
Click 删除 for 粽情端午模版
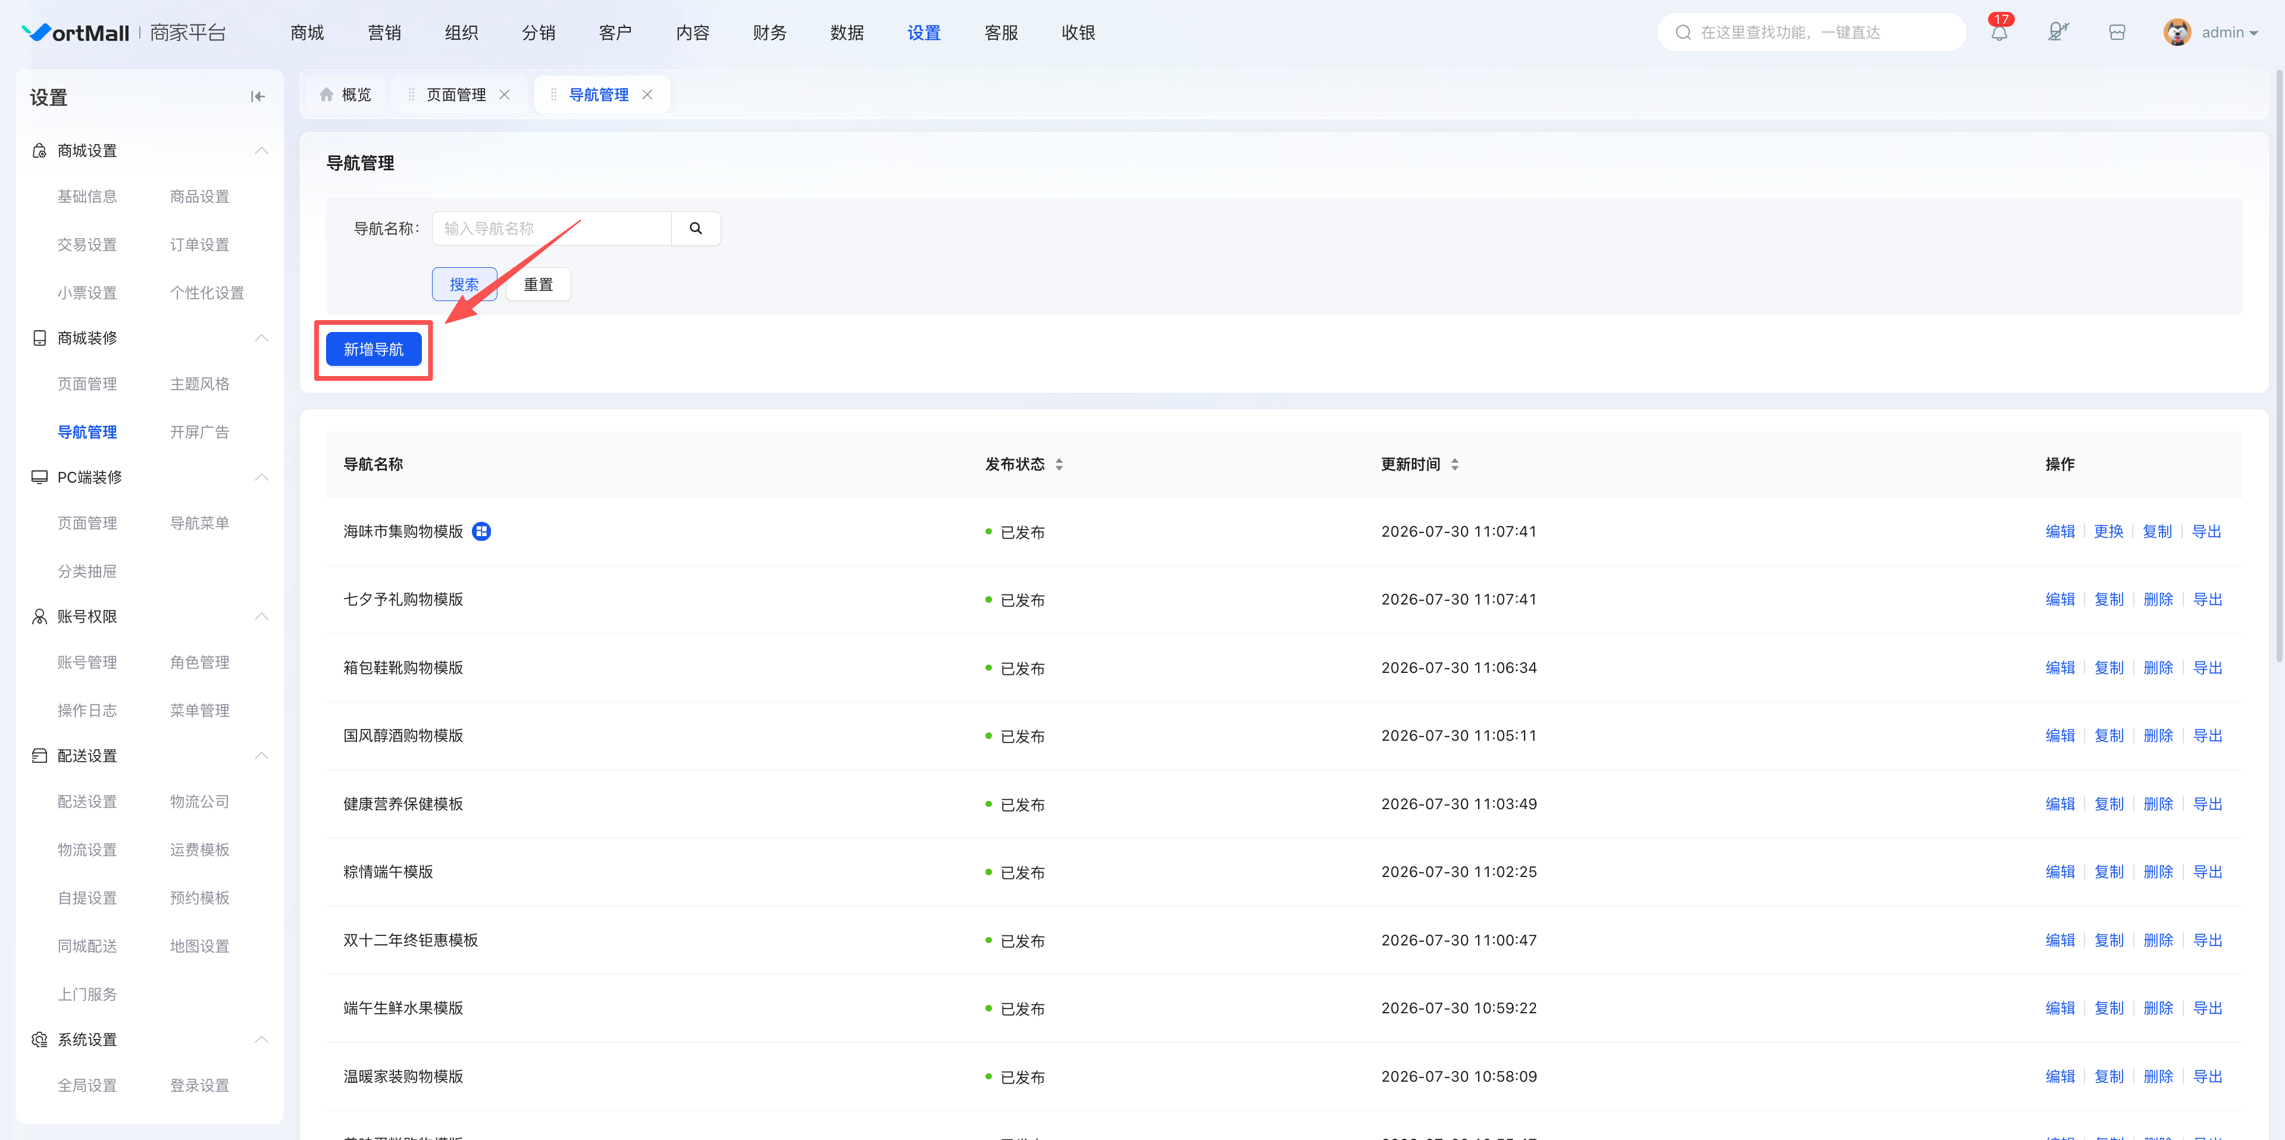point(2157,872)
